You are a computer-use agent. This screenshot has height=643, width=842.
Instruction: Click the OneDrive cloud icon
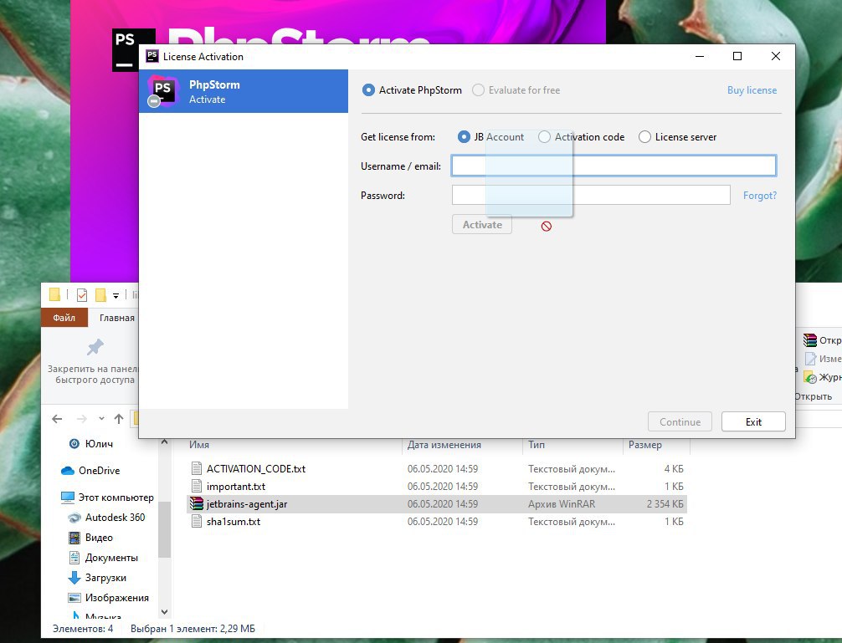tap(68, 470)
